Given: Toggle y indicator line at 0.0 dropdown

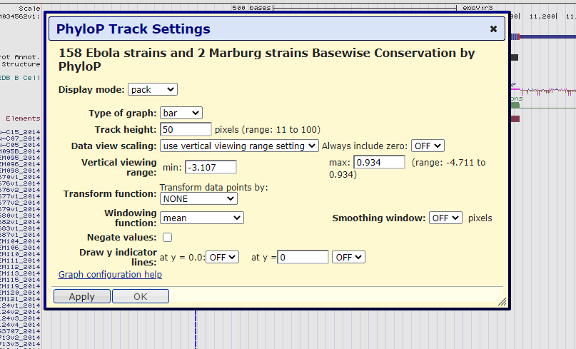Looking at the screenshot, I should pyautogui.click(x=223, y=257).
